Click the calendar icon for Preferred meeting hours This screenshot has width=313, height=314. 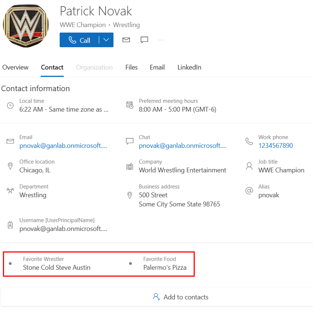tap(130, 105)
